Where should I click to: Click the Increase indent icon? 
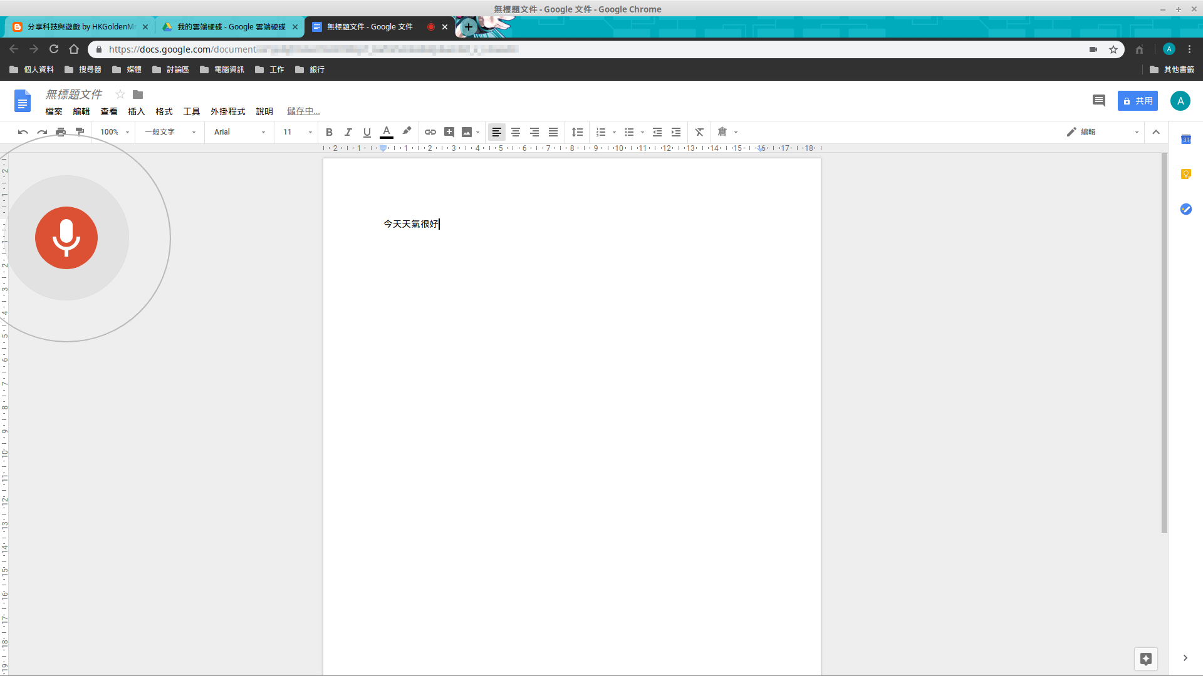coord(676,132)
